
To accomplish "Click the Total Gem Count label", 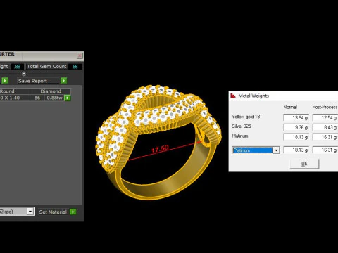I will pyautogui.click(x=46, y=67).
